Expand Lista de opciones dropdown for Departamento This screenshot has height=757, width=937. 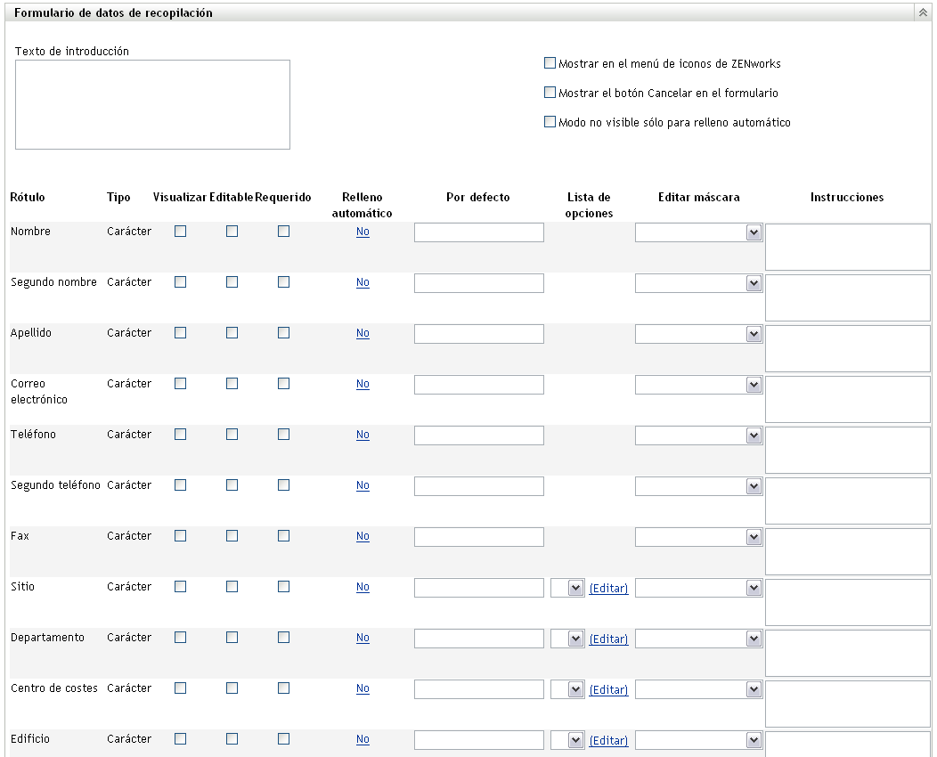pyautogui.click(x=575, y=639)
